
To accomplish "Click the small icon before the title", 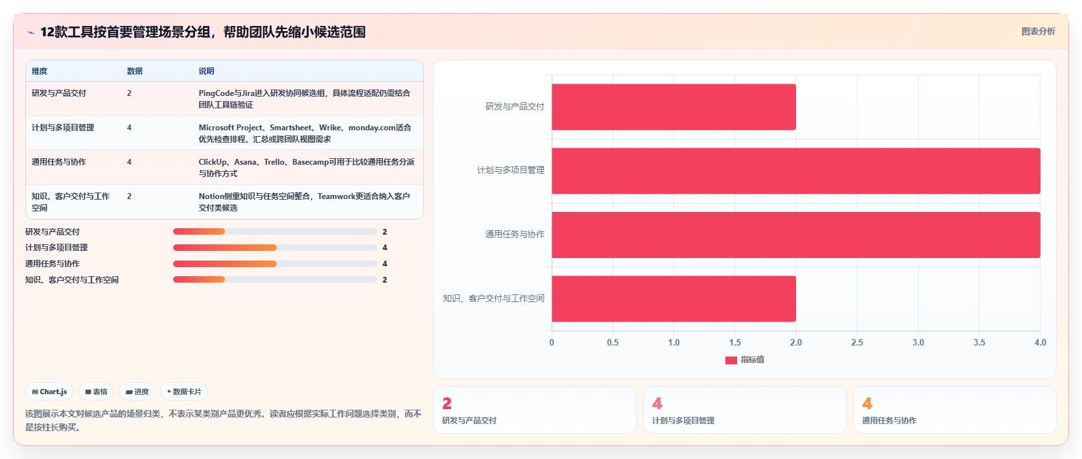I will click(30, 32).
